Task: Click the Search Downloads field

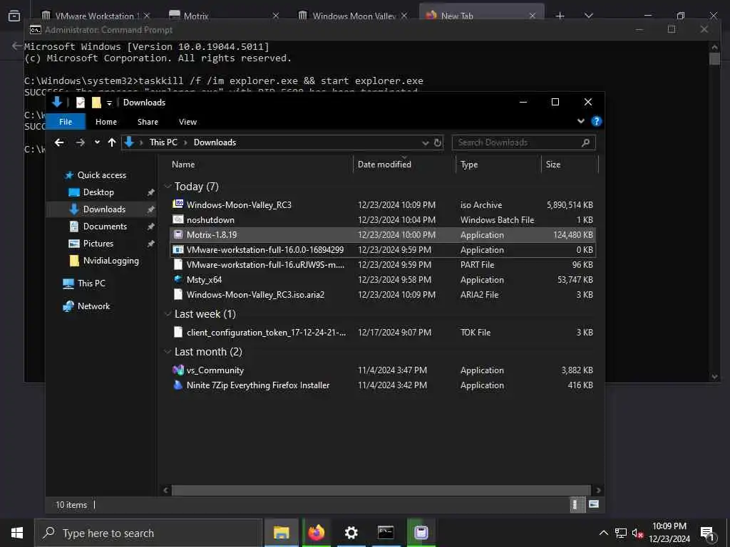Action: [x=523, y=142]
